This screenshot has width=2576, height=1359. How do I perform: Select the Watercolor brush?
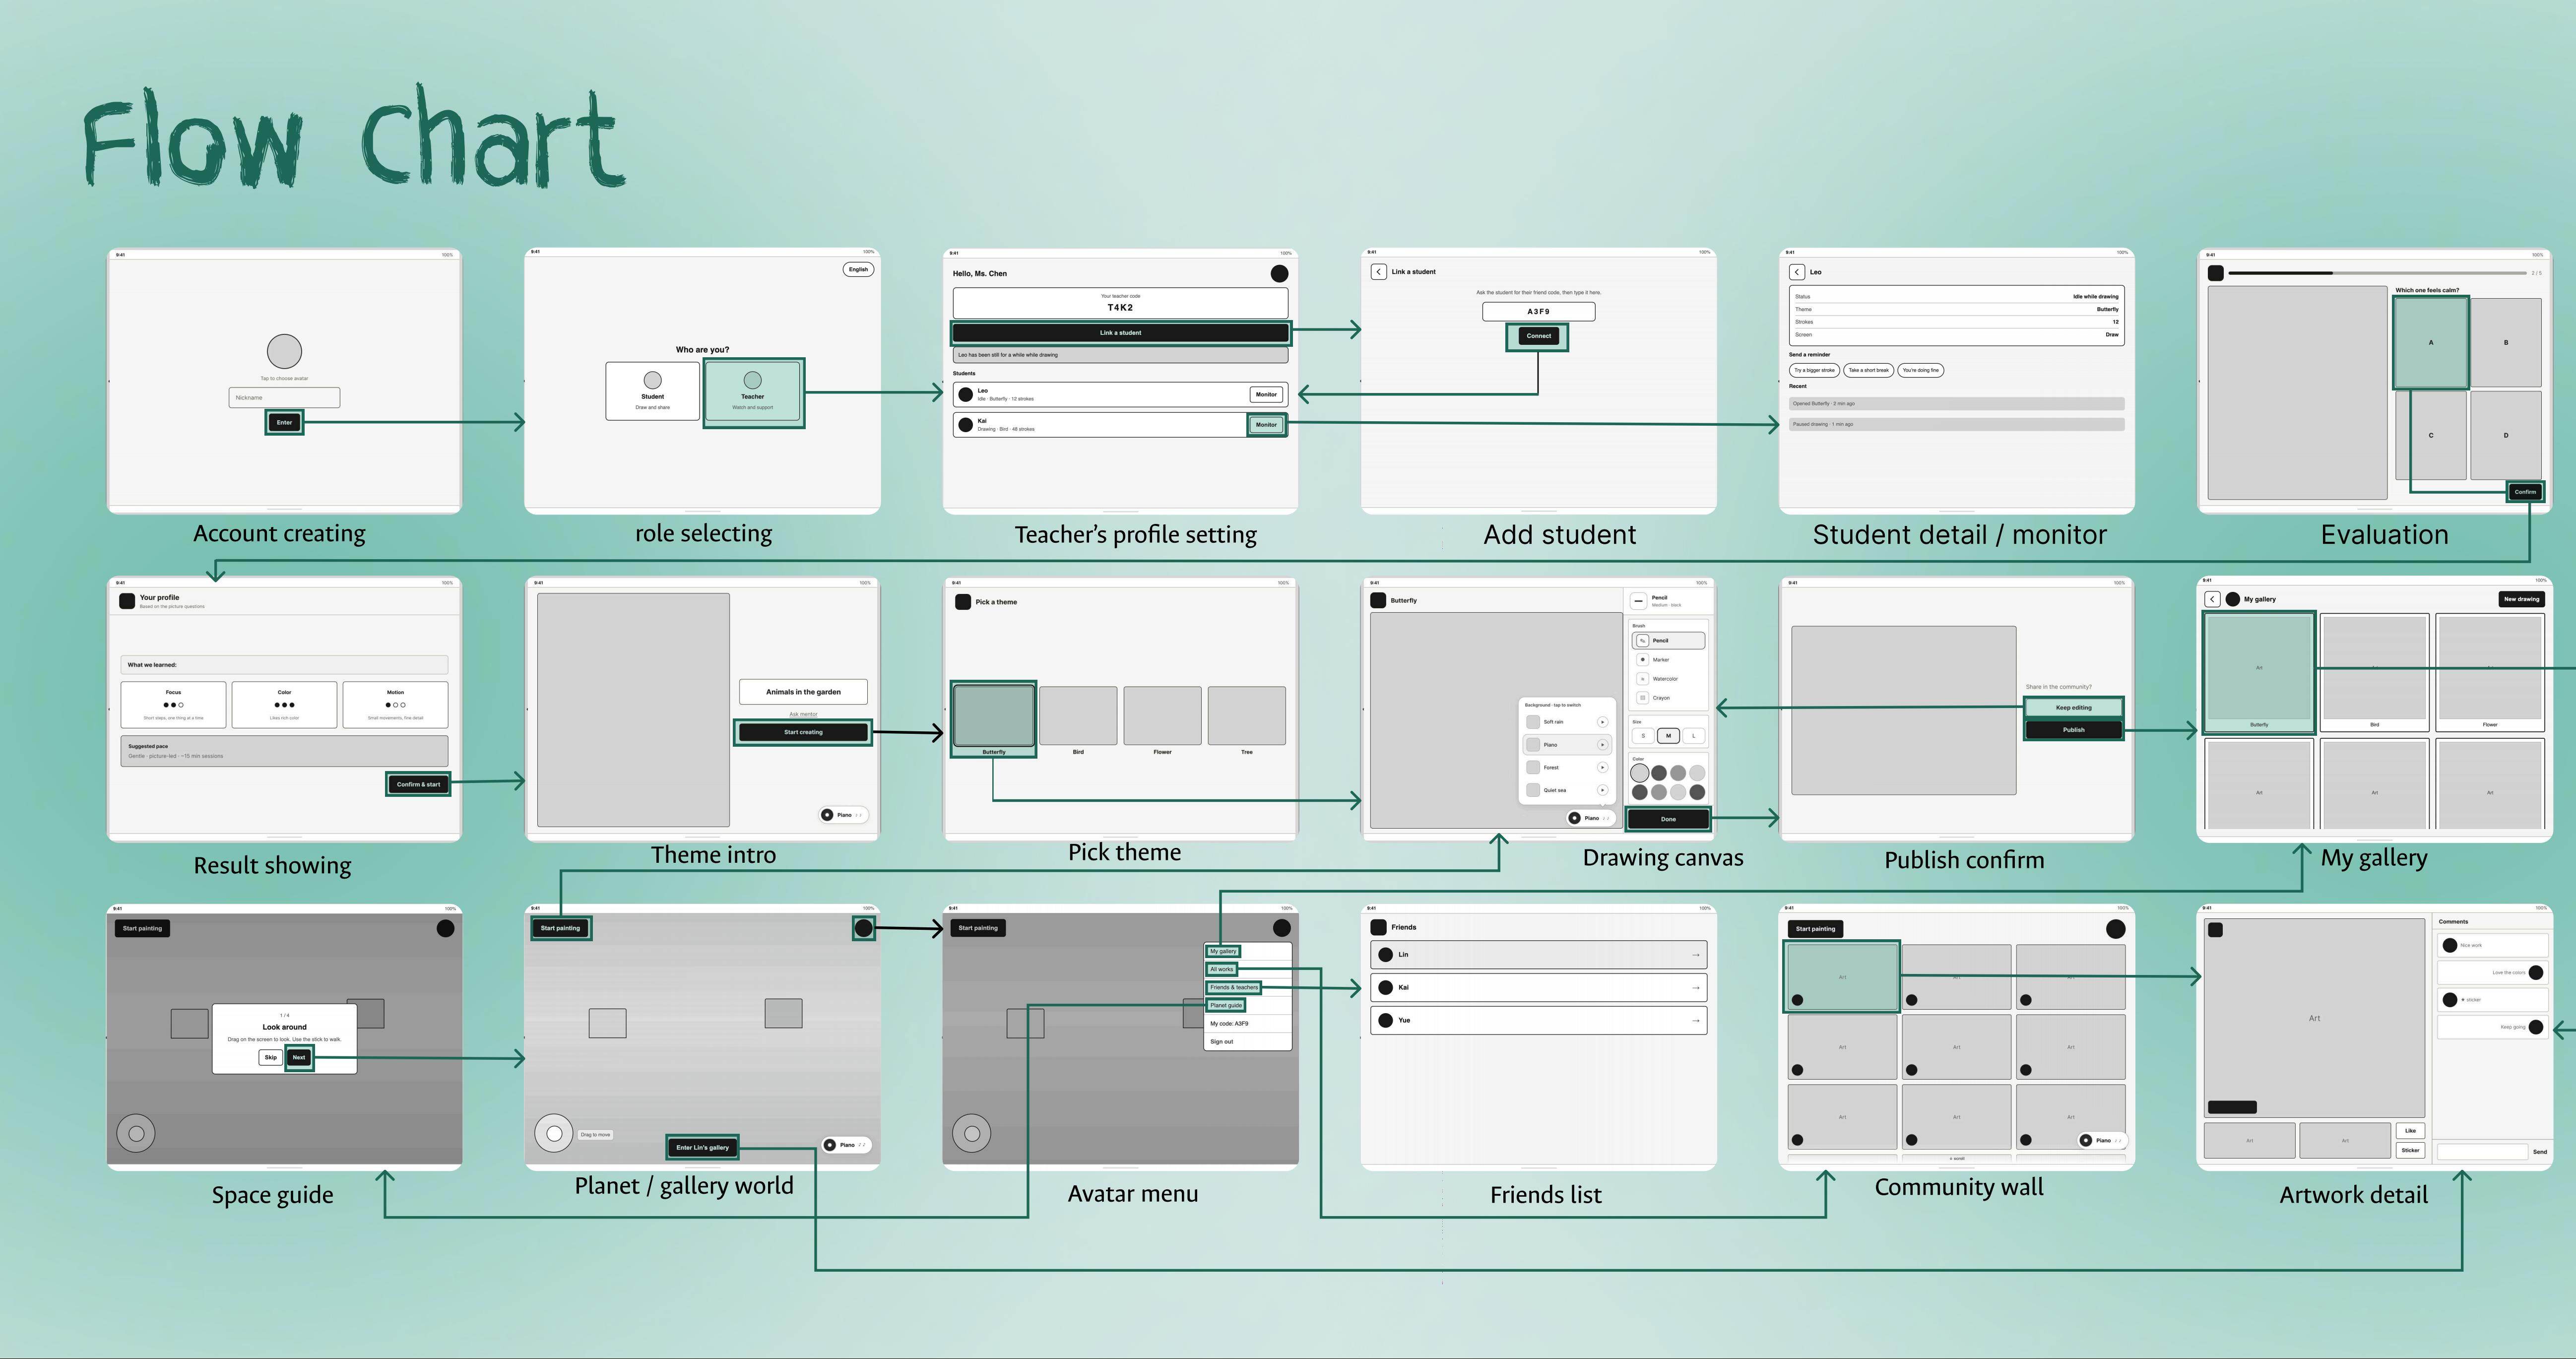click(x=1668, y=679)
